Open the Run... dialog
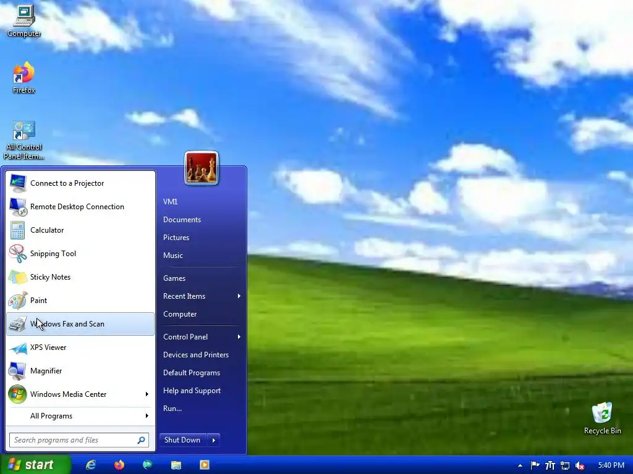 (x=172, y=409)
